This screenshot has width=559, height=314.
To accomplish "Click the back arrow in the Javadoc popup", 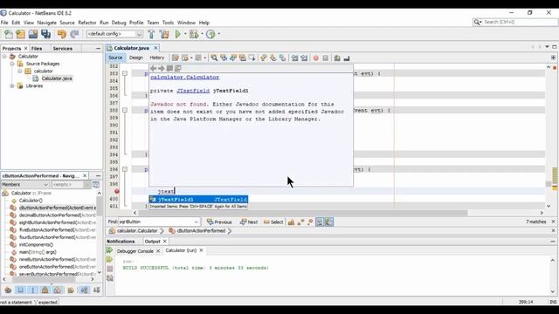I will [x=154, y=68].
